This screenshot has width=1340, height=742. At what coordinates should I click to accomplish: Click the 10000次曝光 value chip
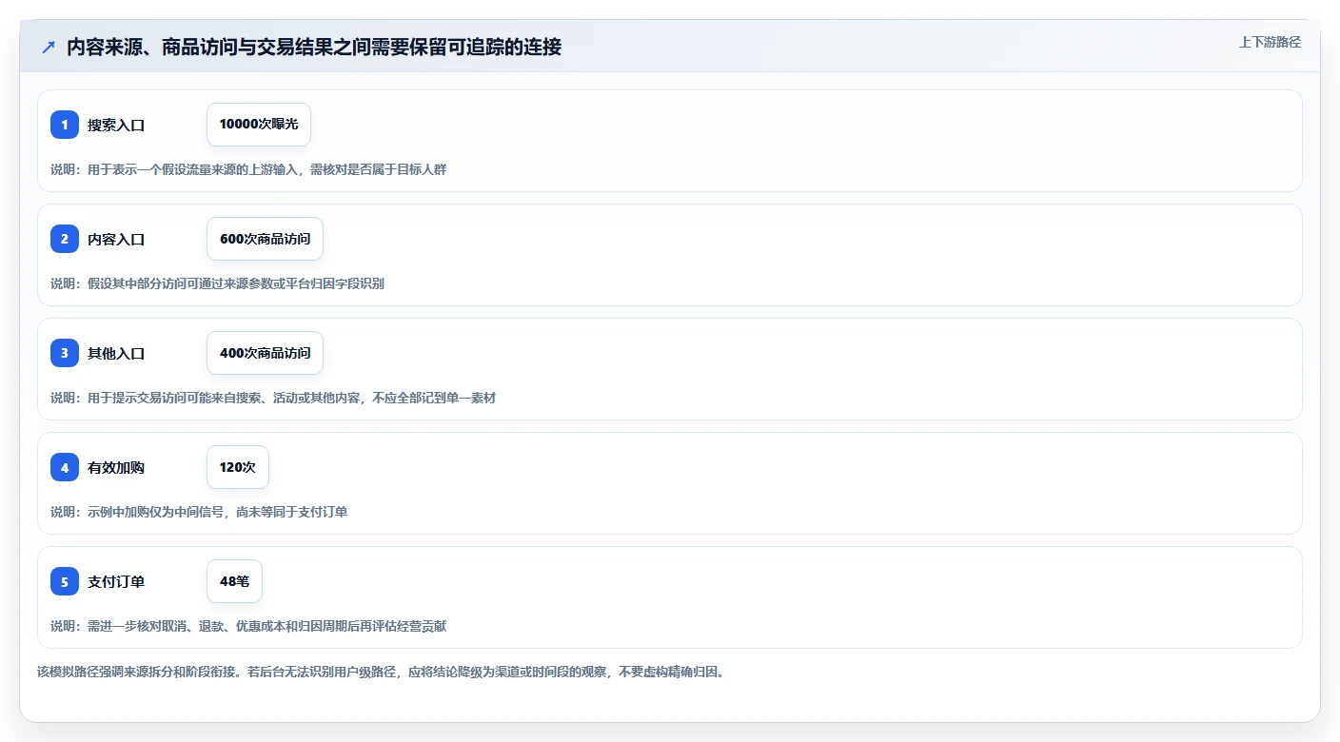coord(259,125)
